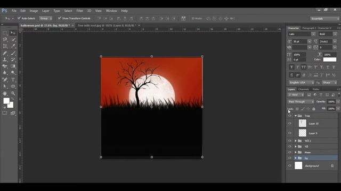Hide the Tree group layer
Viewport: 341px width, 191px height.
(290, 116)
